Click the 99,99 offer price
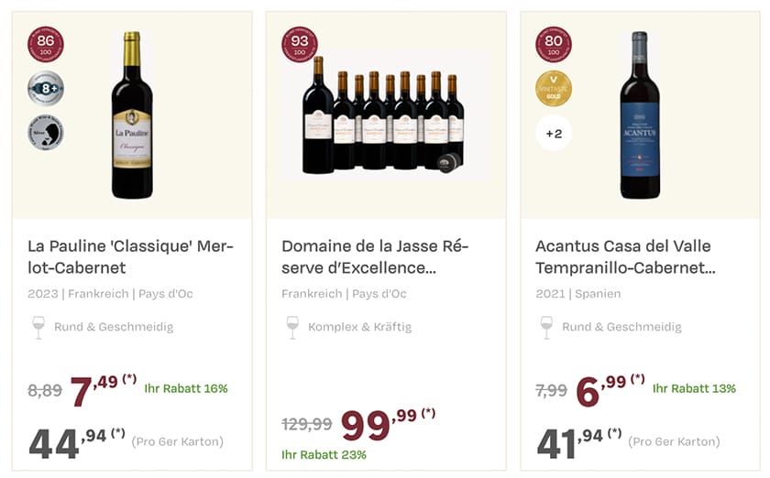The width and height of the screenshot is (770, 478). tap(378, 426)
